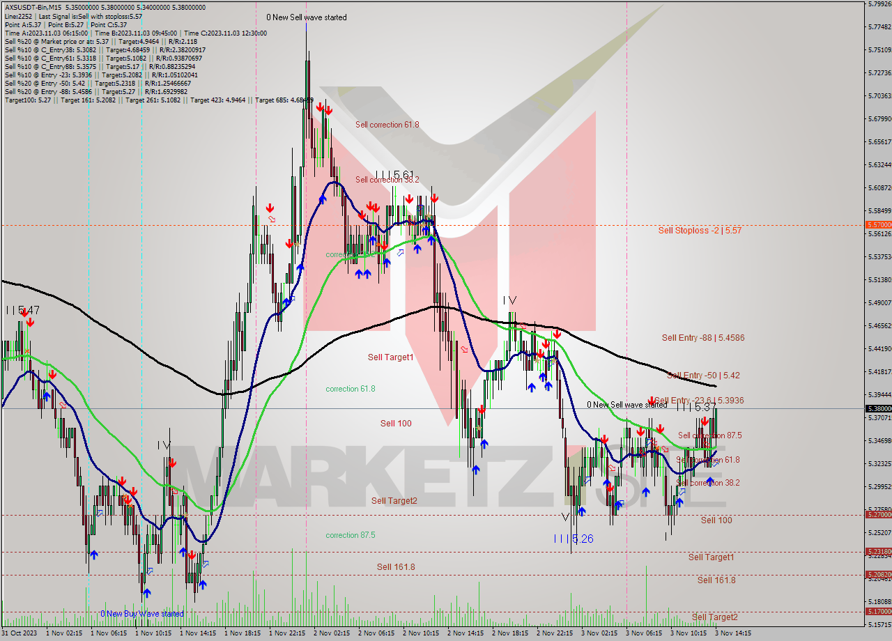Click the orange 5.57000 stoploss price tag
Viewport: 892px width, 641px height.
pyautogui.click(x=878, y=225)
